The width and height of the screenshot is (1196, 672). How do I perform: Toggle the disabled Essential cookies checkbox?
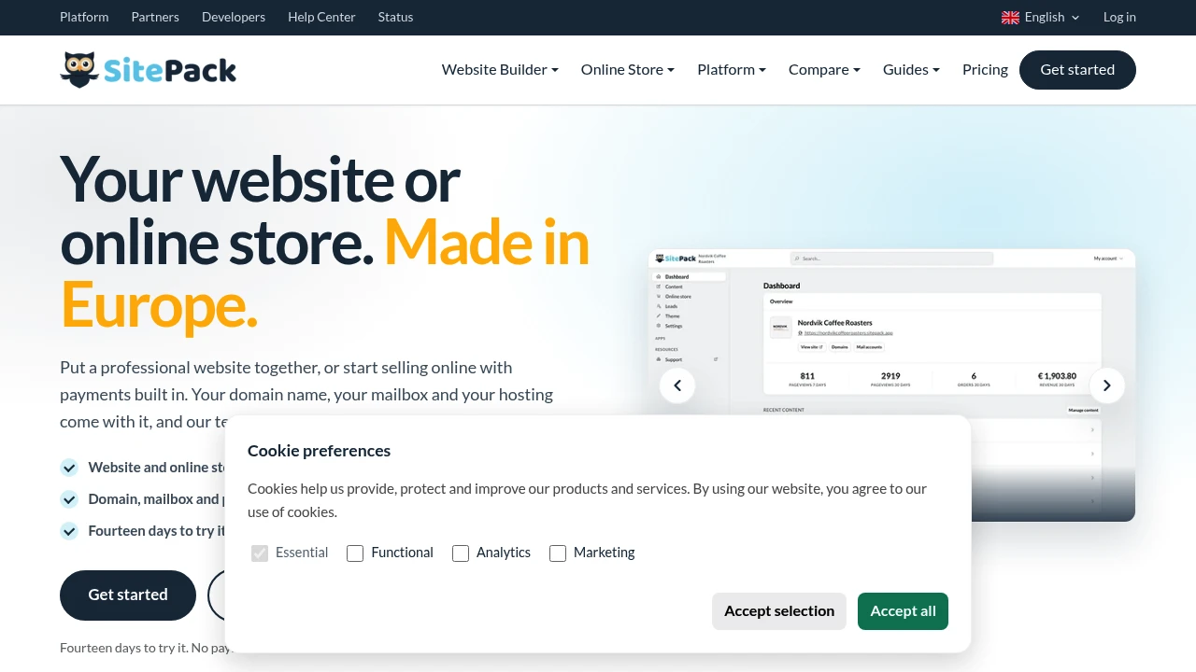[x=260, y=553]
